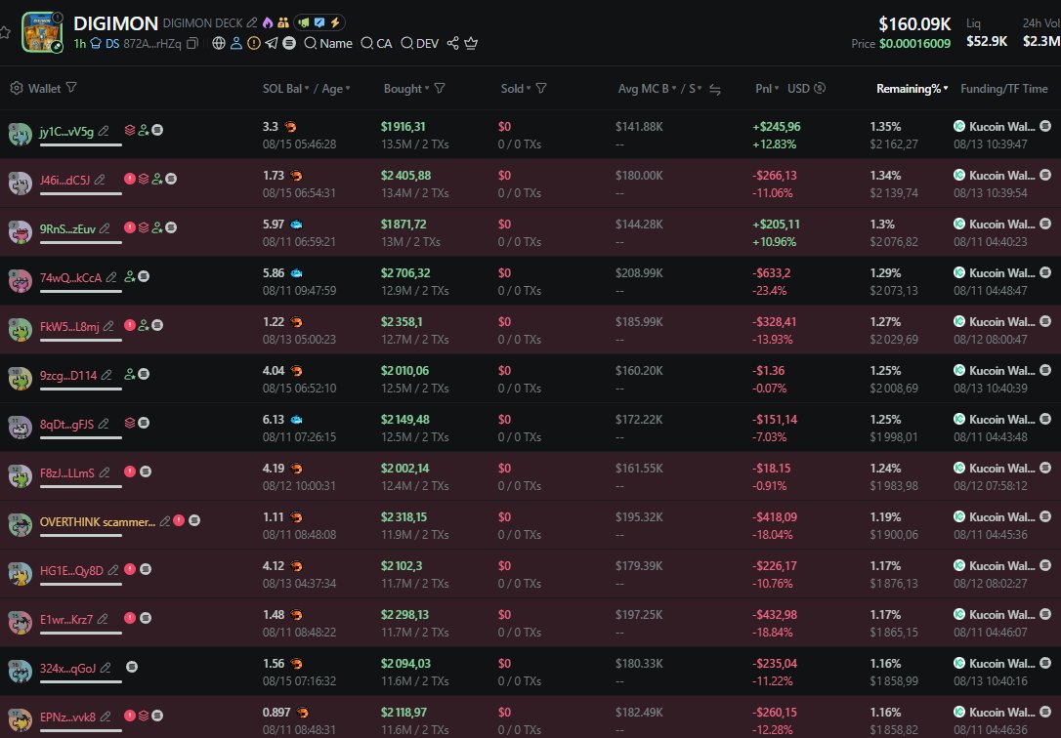Click the $160.09K market cap value
This screenshot has width=1061, height=738.
pos(914,24)
